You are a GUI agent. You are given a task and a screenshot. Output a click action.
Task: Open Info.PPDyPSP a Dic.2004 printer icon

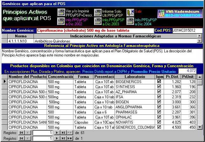(130, 21)
